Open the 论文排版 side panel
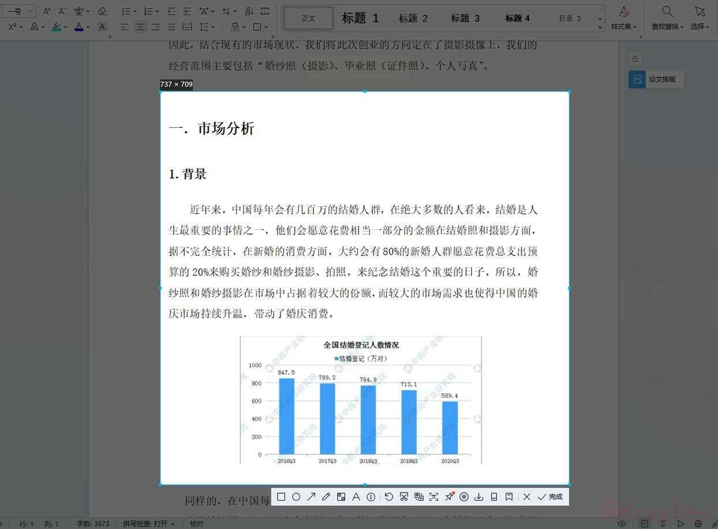The image size is (718, 529). pyautogui.click(x=656, y=79)
